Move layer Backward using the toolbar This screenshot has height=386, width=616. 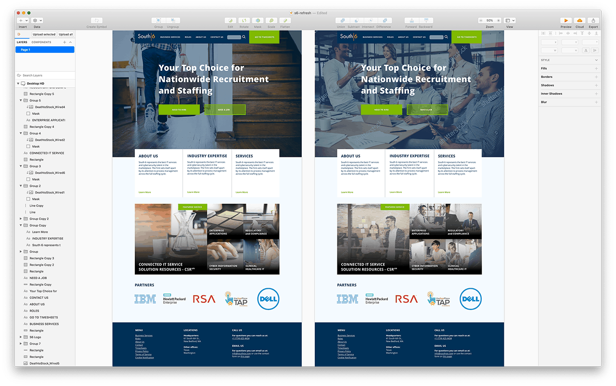(425, 21)
